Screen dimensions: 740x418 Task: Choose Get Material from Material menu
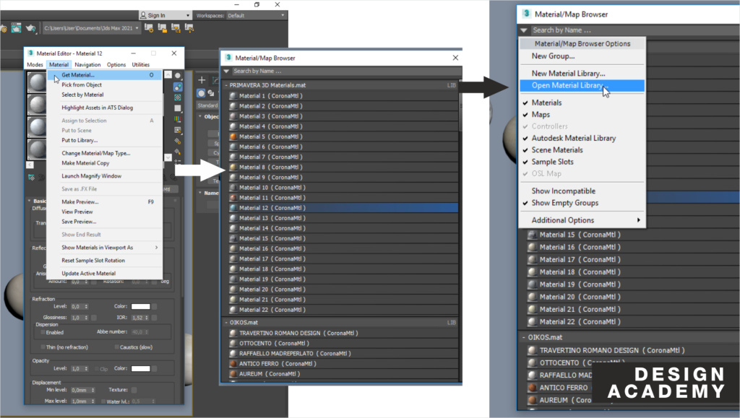coord(78,74)
